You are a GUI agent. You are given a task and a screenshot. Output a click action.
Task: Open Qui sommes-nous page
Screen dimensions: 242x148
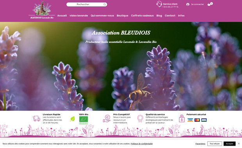tap(102, 16)
